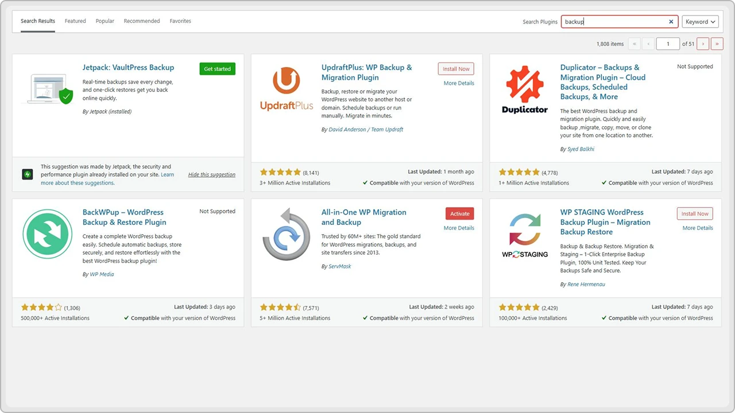Click the All-in-One WP Migration icon

[285, 233]
